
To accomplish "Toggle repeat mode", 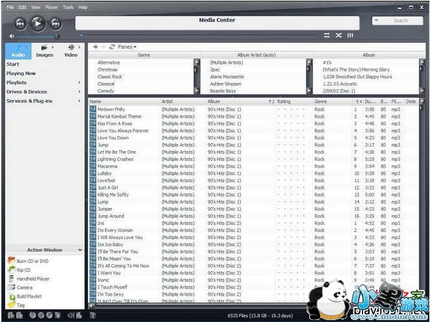I will [x=327, y=35].
